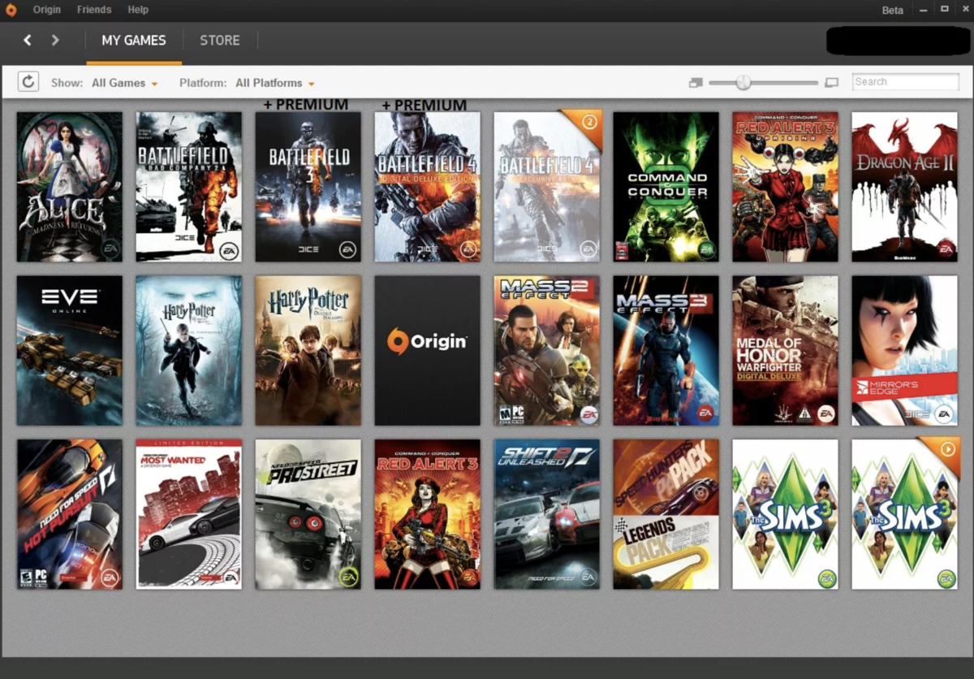Select Need for Speed Hot Pursuit tile

point(70,514)
